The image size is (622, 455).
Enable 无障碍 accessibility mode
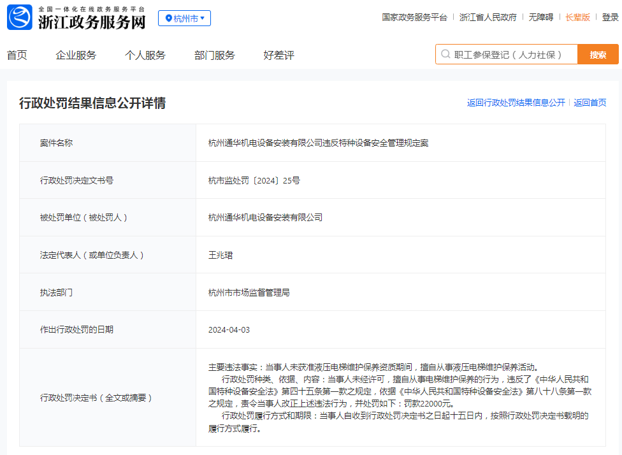point(541,18)
